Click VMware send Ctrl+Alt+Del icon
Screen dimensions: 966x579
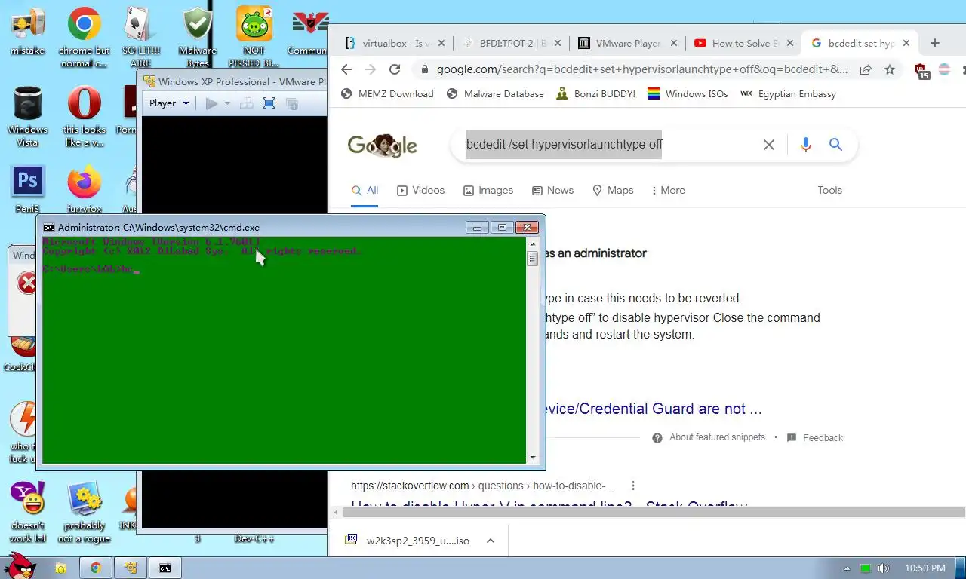coord(246,103)
